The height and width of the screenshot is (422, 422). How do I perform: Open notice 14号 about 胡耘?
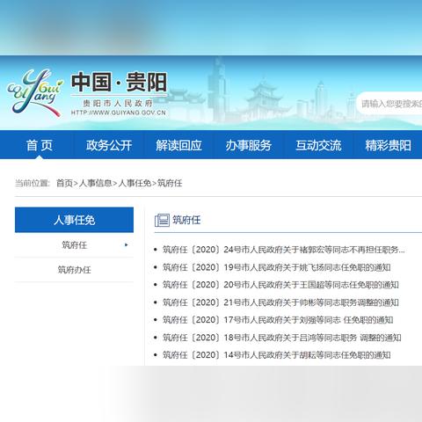276,355
